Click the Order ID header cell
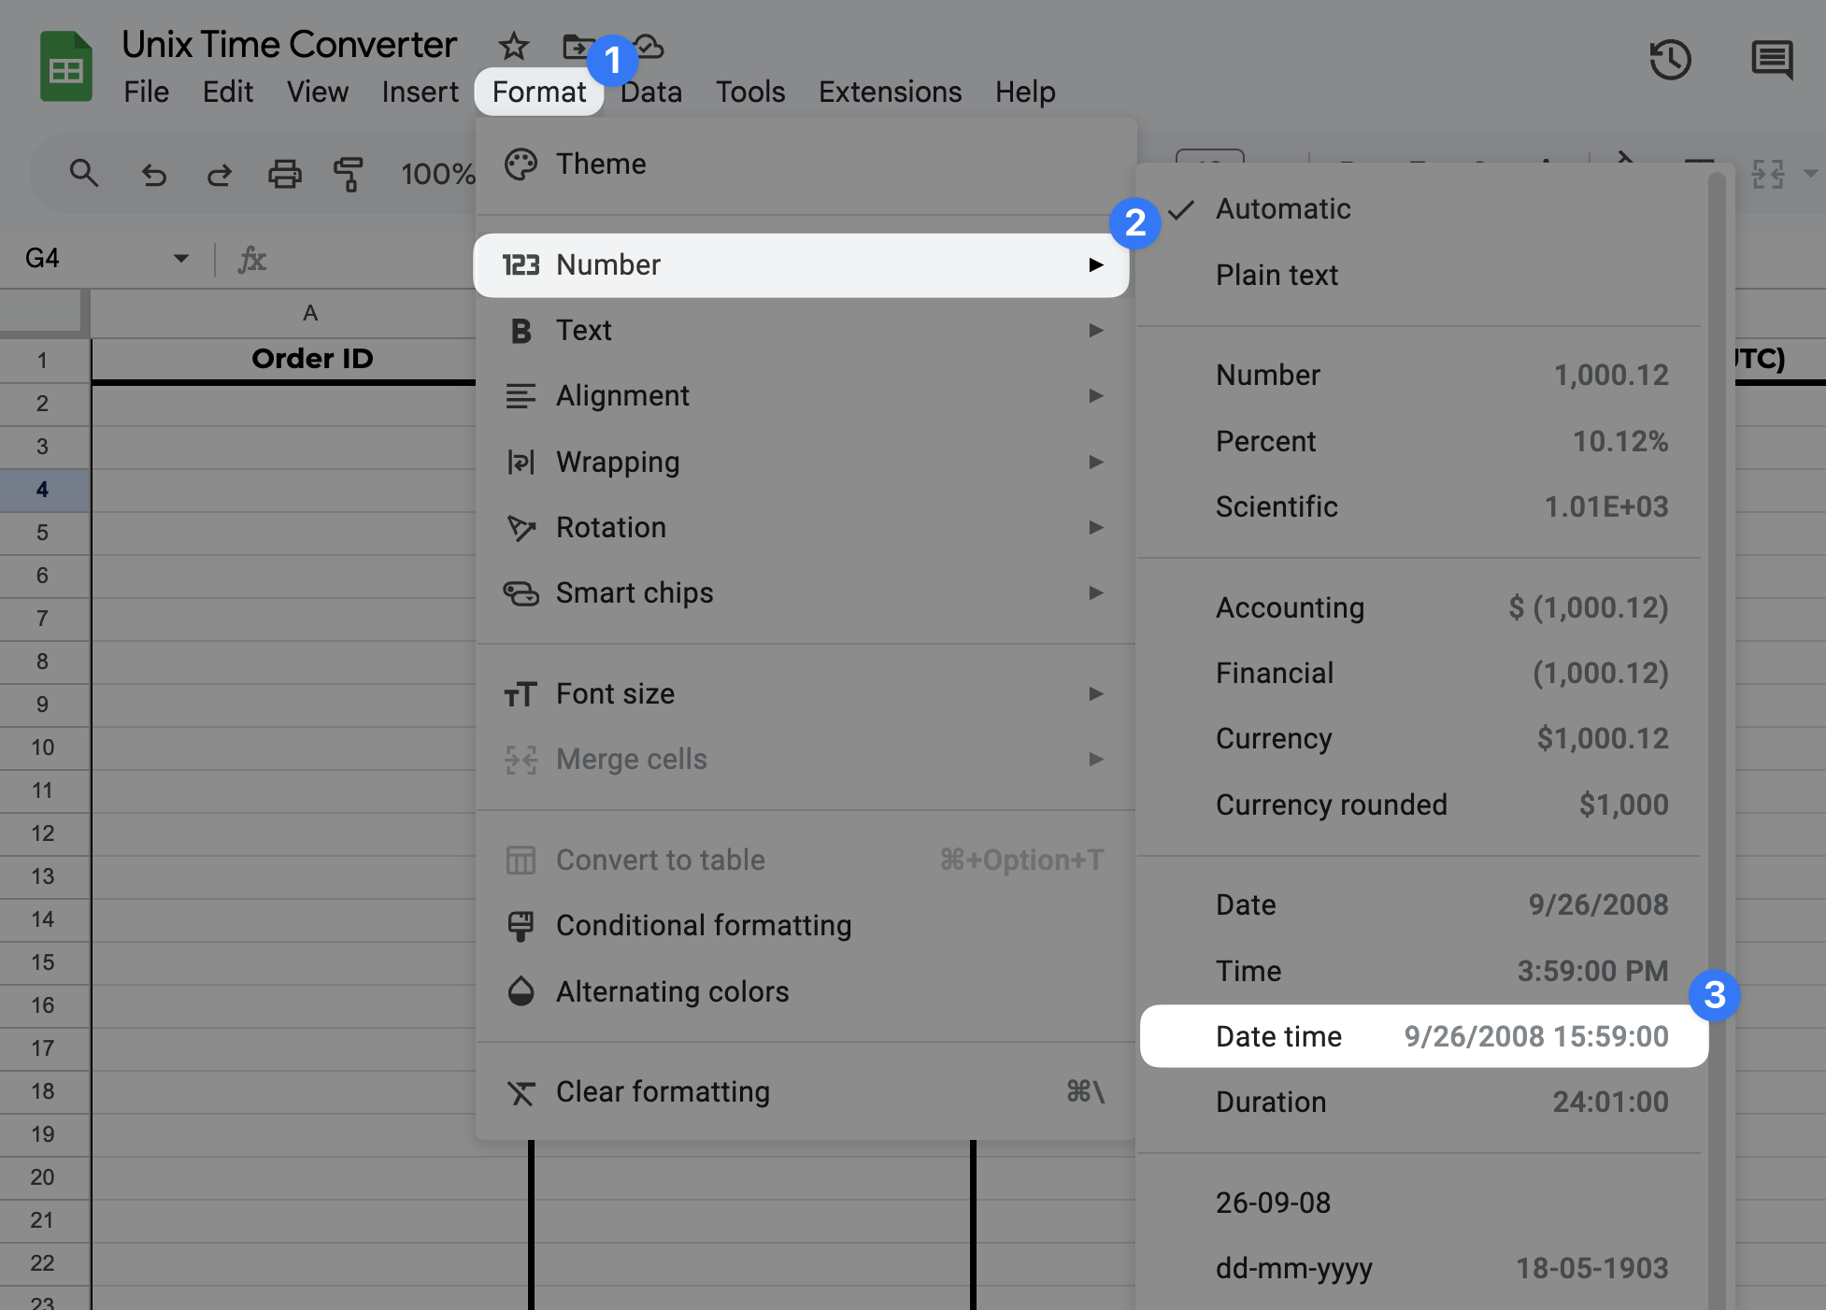The height and width of the screenshot is (1310, 1826). click(x=311, y=359)
